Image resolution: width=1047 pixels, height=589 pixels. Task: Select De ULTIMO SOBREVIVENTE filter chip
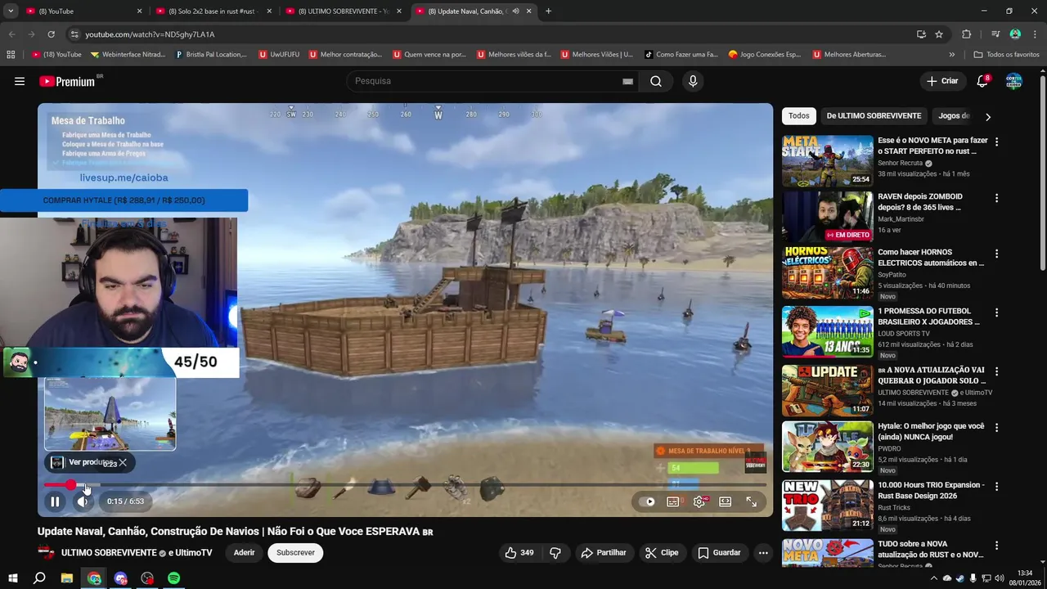(x=874, y=116)
